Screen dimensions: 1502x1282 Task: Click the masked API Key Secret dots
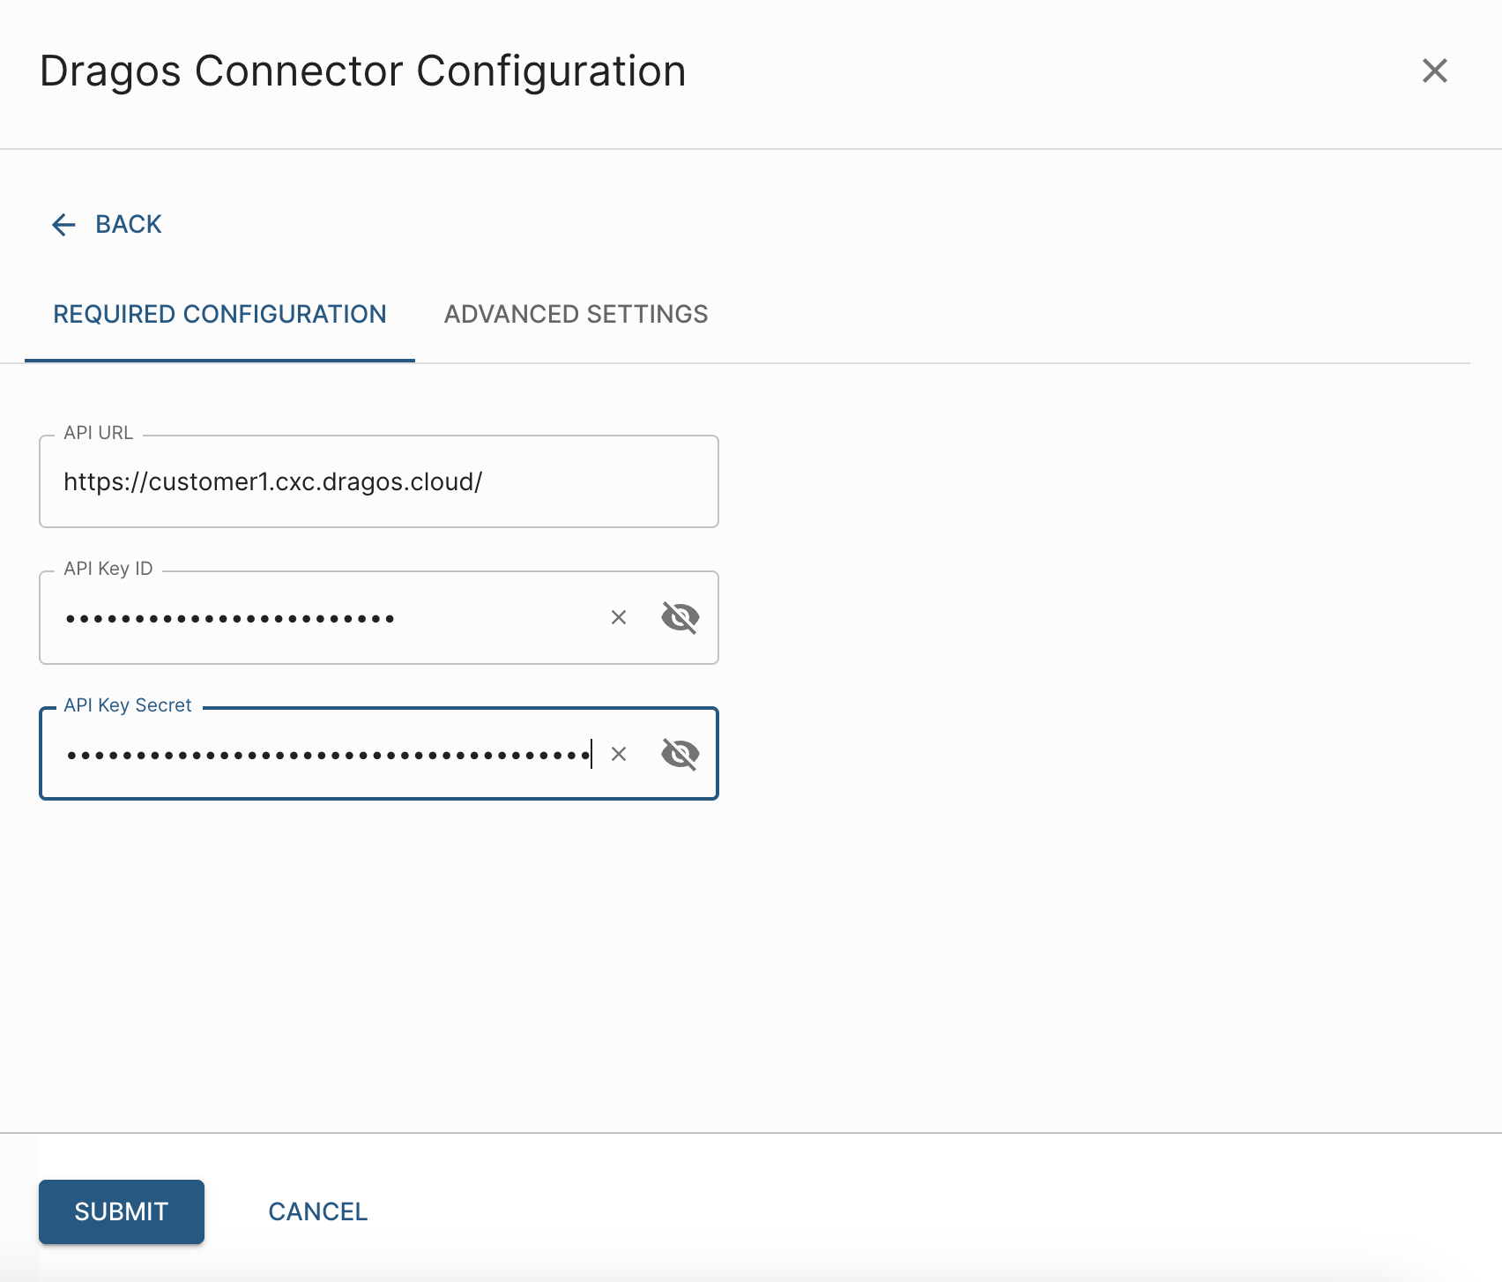pyautogui.click(x=326, y=755)
